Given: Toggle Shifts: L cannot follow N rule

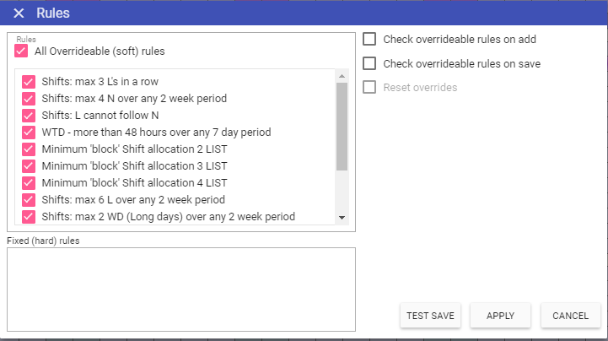Looking at the screenshot, I should pyautogui.click(x=29, y=116).
